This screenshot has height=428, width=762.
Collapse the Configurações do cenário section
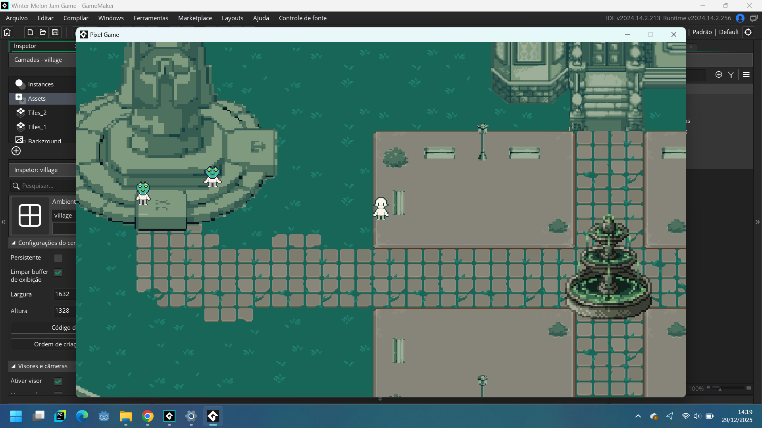pos(13,243)
